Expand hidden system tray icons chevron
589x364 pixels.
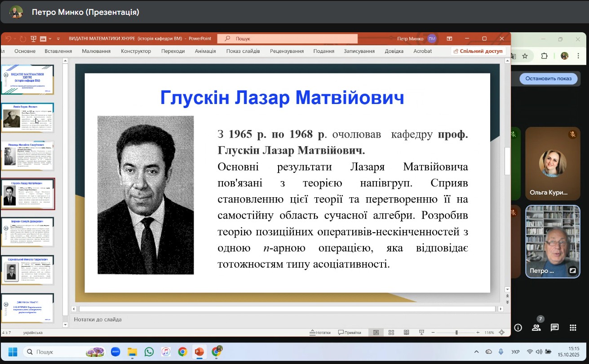coord(477,352)
